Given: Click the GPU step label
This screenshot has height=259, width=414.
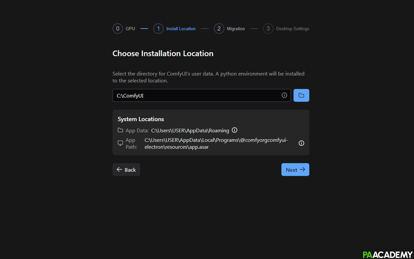Looking at the screenshot, I should click(x=131, y=28).
